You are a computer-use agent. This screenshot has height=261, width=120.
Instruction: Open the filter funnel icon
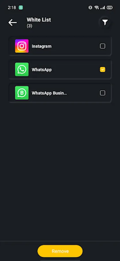point(105,22)
